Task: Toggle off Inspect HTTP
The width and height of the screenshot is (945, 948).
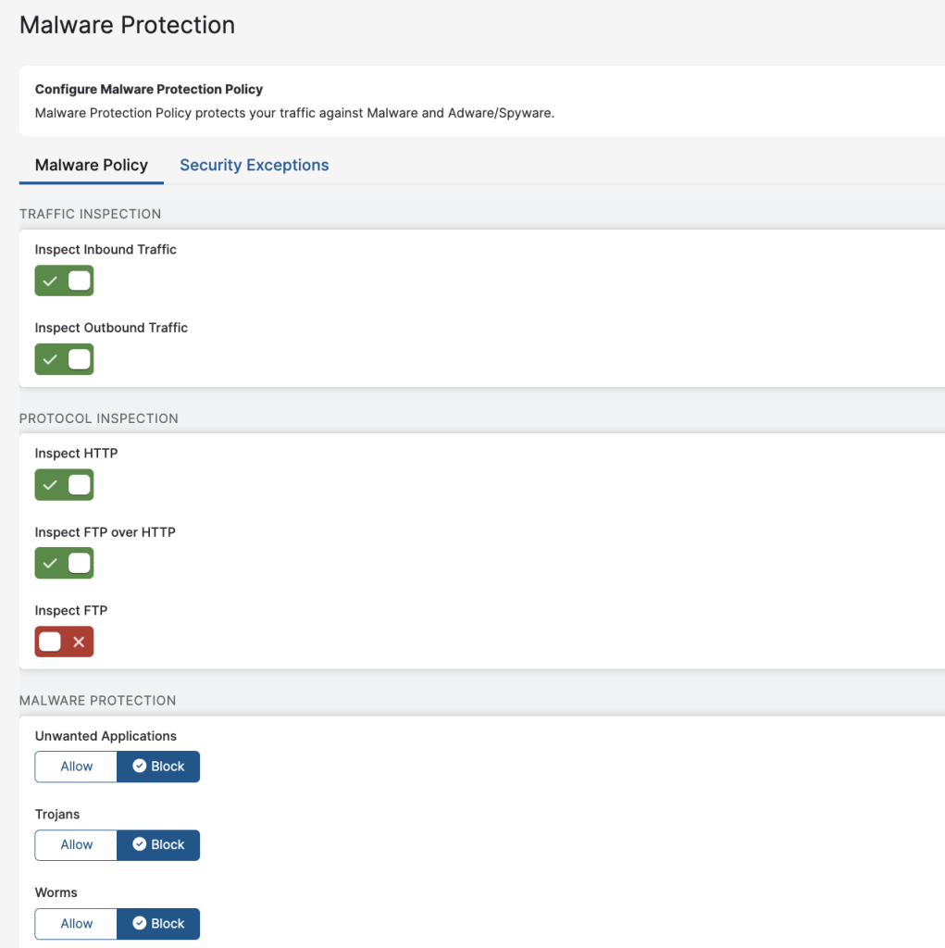Action: [x=64, y=484]
